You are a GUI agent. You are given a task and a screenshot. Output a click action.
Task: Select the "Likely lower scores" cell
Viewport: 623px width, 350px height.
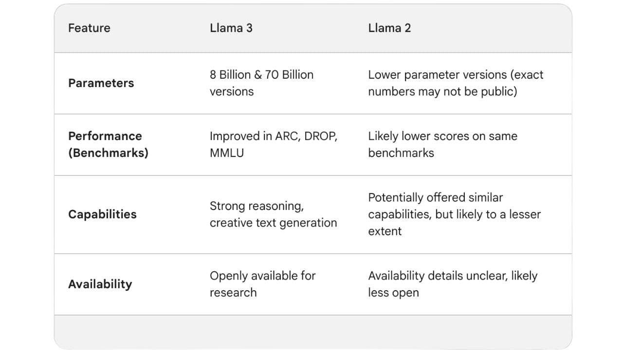tap(442, 144)
